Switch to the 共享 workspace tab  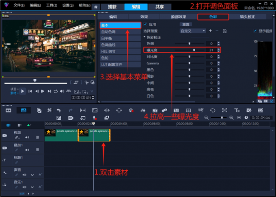(160, 7)
